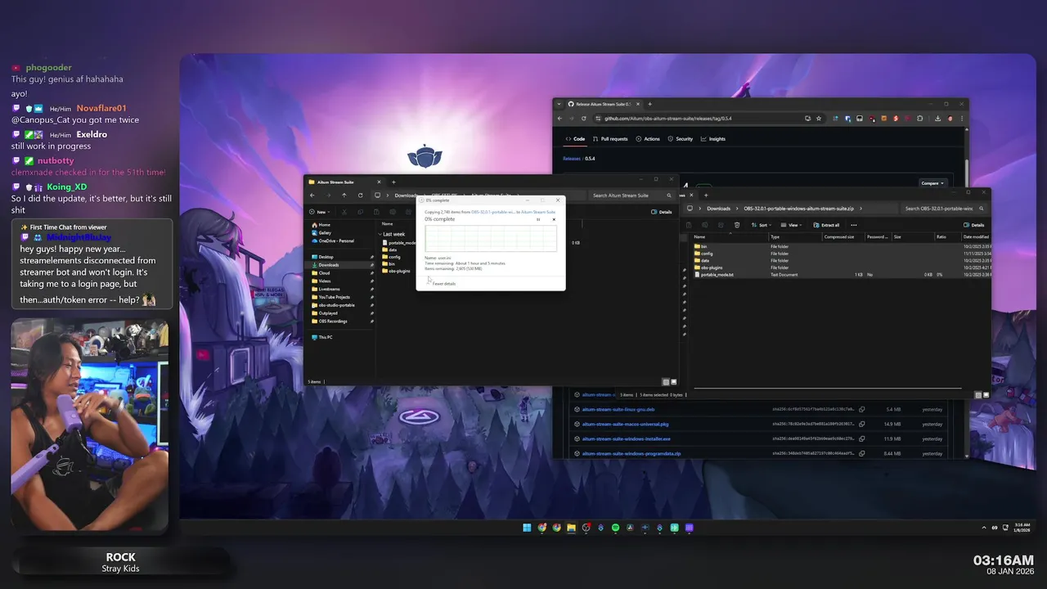Open OneDrive - Personal in sidebar
Viewport: 1047px width, 589px height.
pos(333,241)
